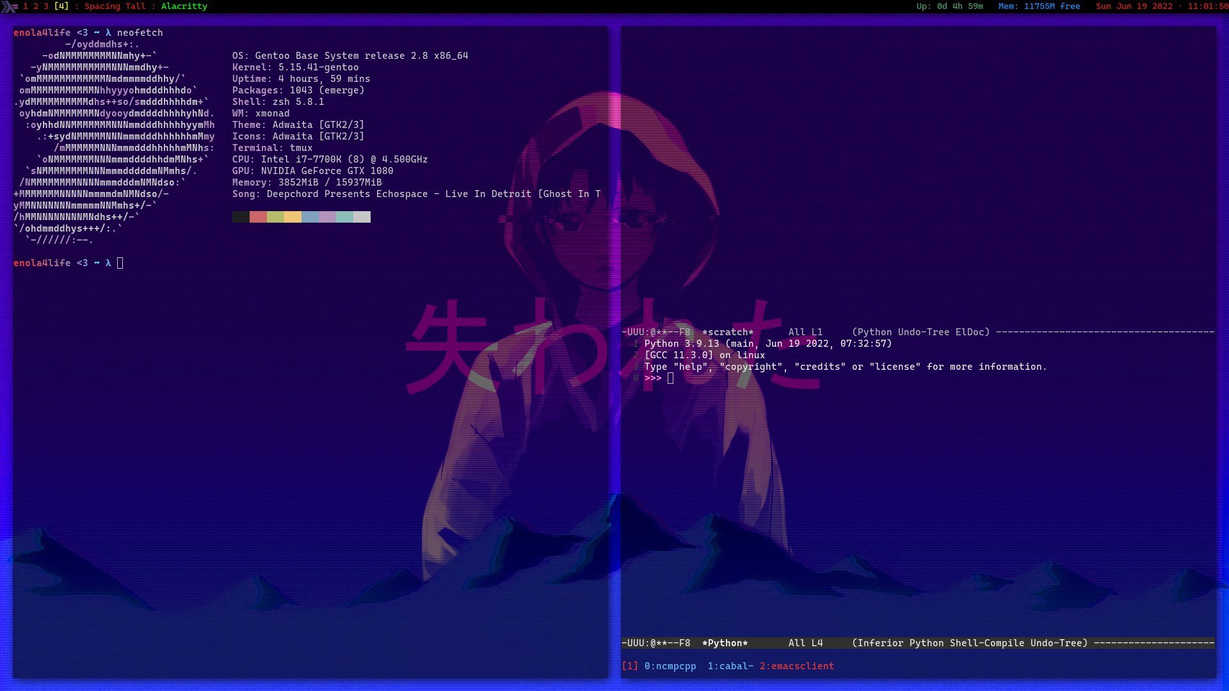The image size is (1229, 691).
Task: Click 'All L4' position in Python modeline
Action: coord(805,643)
